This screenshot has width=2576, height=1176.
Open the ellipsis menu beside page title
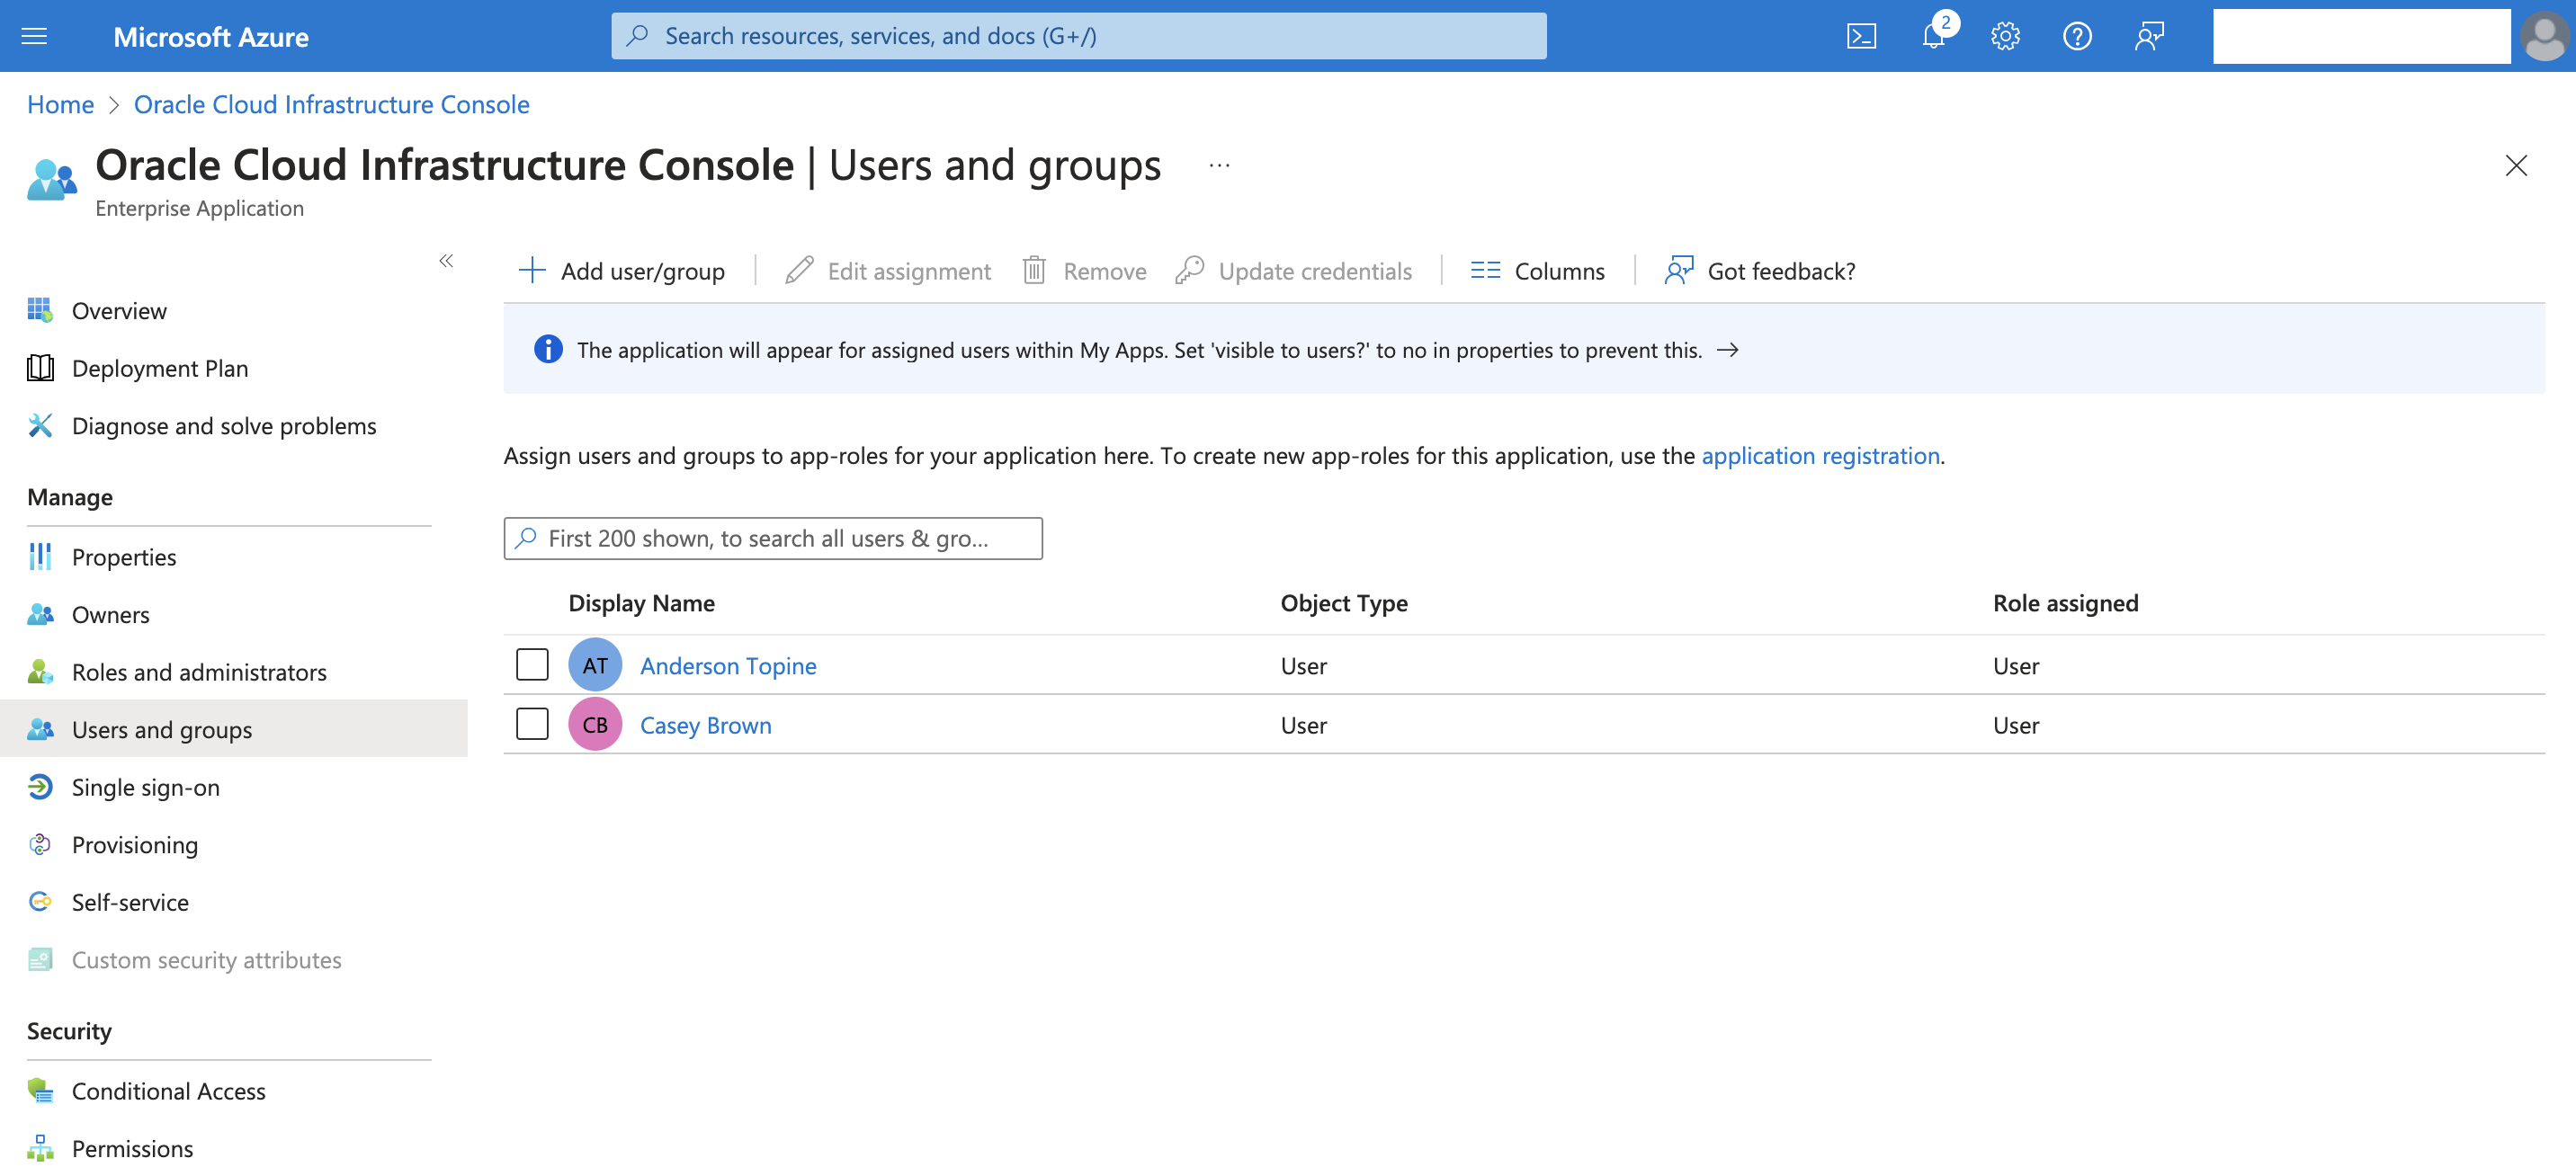pyautogui.click(x=1218, y=165)
